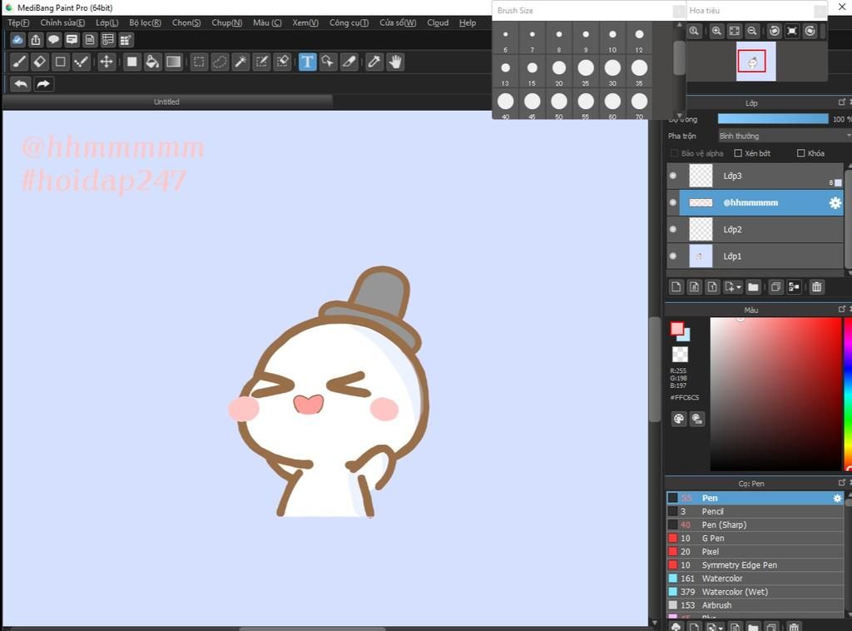
Task: Select the Lasso tool
Action: [x=220, y=62]
